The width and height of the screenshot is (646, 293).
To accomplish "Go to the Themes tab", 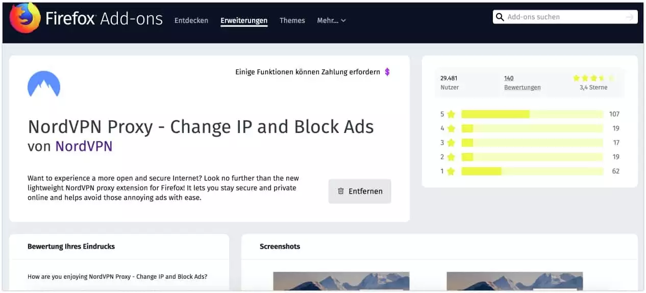I will tap(292, 21).
